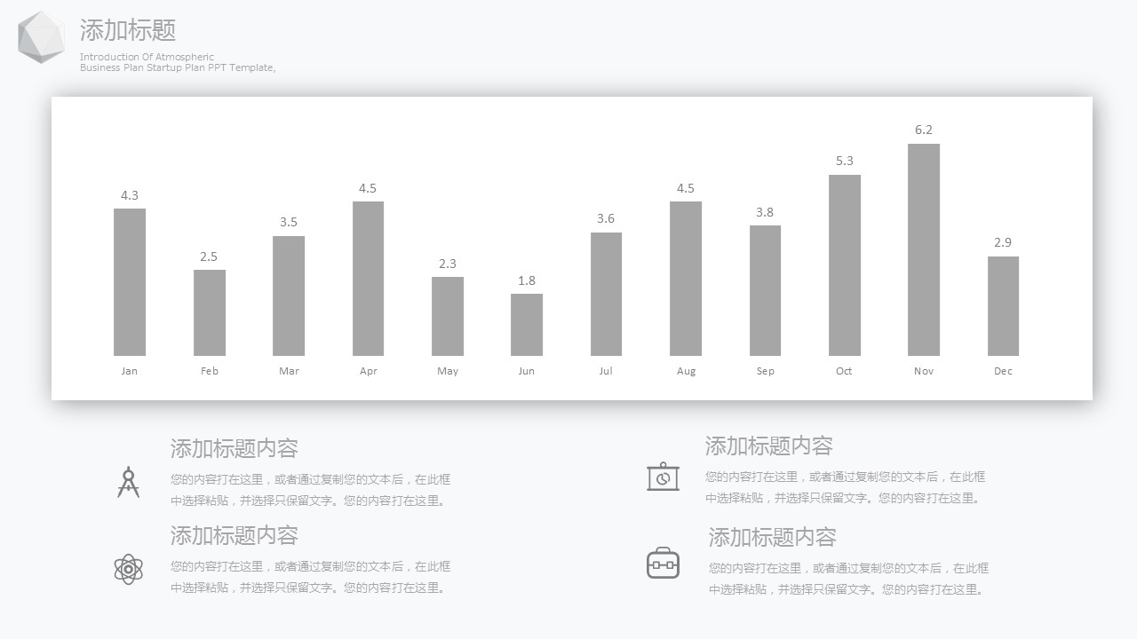Click the heading next to the briefcase icon
The image size is (1137, 639).
coord(772,537)
